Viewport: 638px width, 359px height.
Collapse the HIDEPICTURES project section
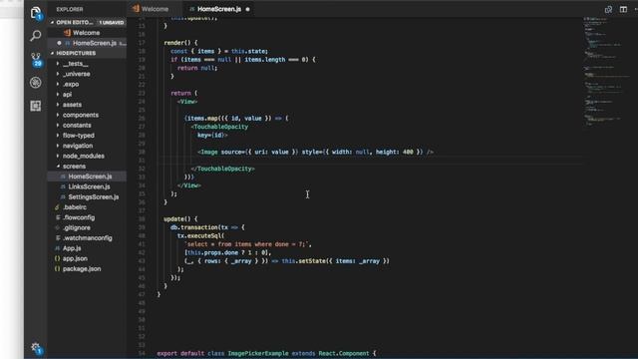88,53
